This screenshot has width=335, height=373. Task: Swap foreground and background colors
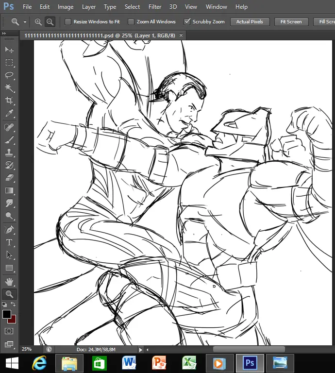(13, 304)
